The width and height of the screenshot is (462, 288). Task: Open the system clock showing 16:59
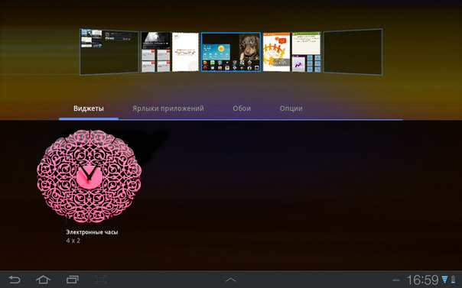pyautogui.click(x=422, y=280)
